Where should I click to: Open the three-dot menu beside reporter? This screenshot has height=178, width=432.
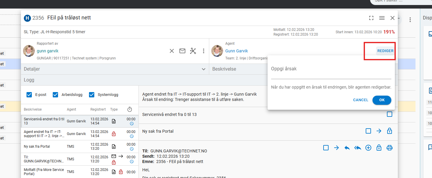pos(203,51)
